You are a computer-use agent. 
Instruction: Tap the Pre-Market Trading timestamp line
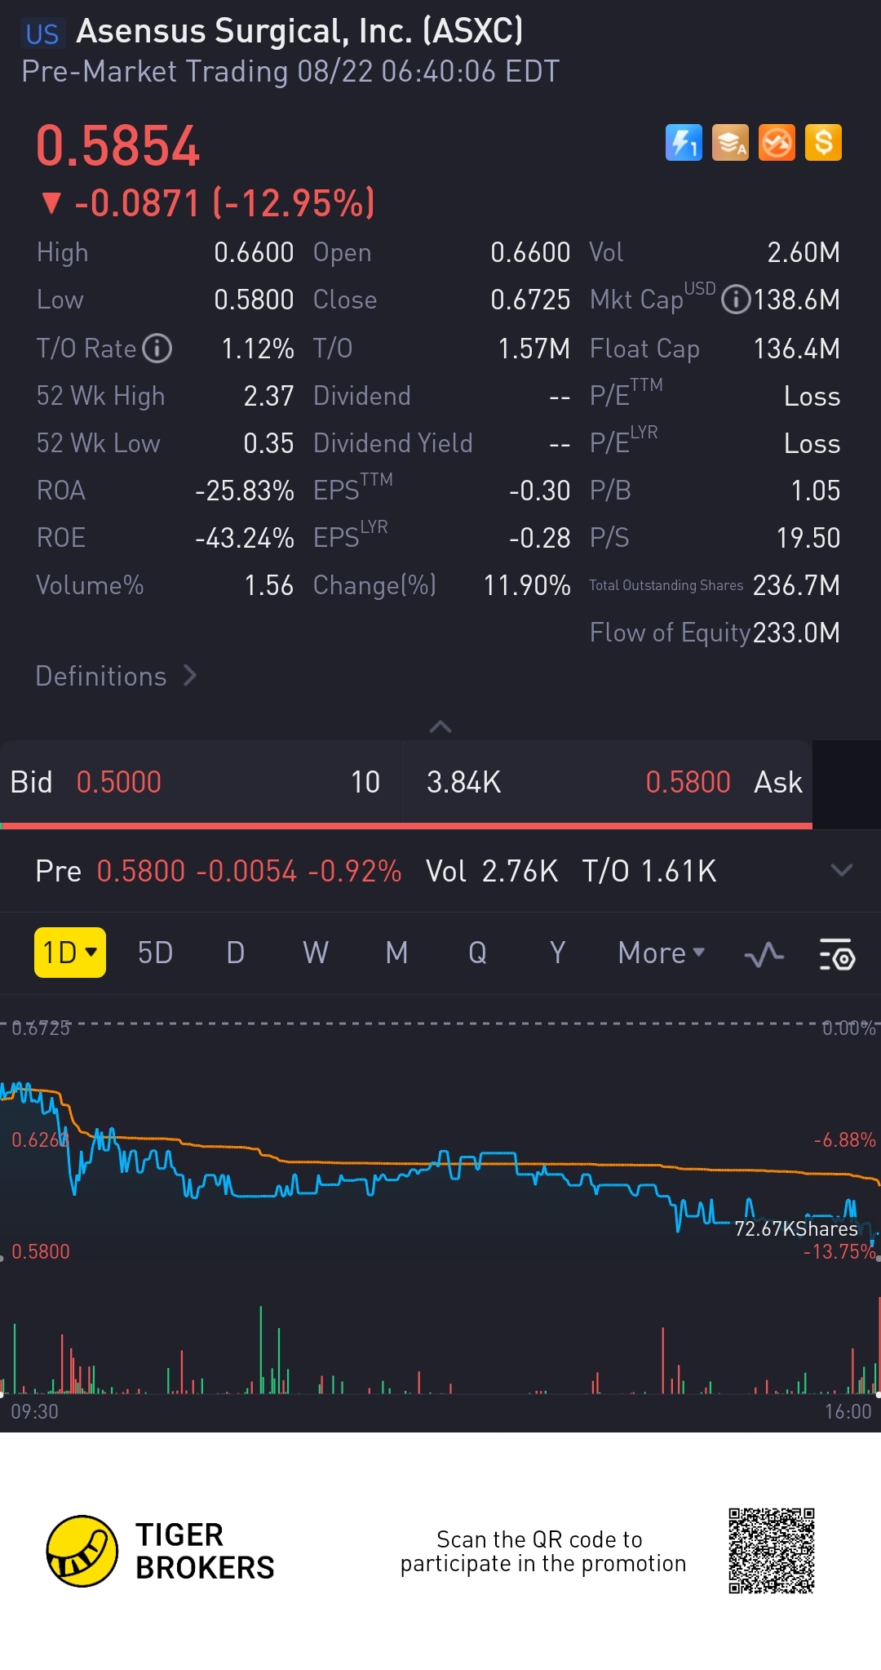(x=290, y=71)
